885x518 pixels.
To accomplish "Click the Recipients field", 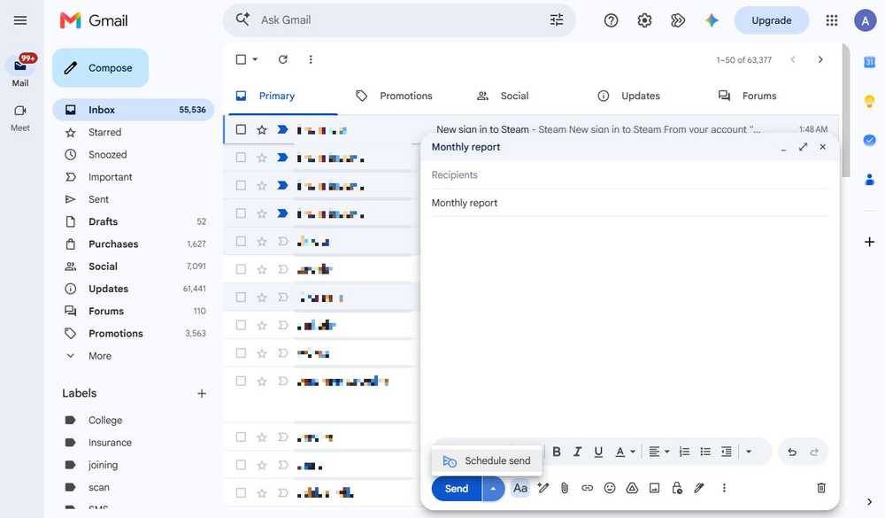I will pyautogui.click(x=630, y=175).
